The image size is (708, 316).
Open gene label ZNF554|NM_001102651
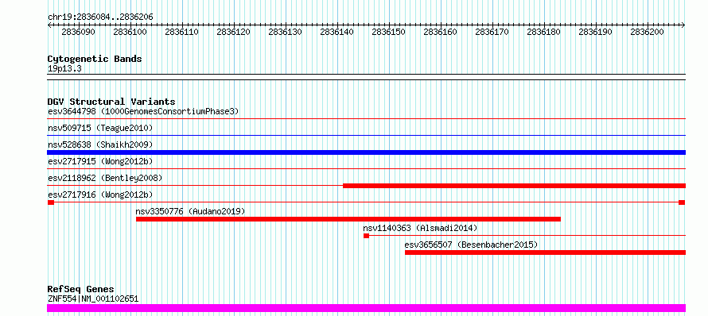point(93,299)
